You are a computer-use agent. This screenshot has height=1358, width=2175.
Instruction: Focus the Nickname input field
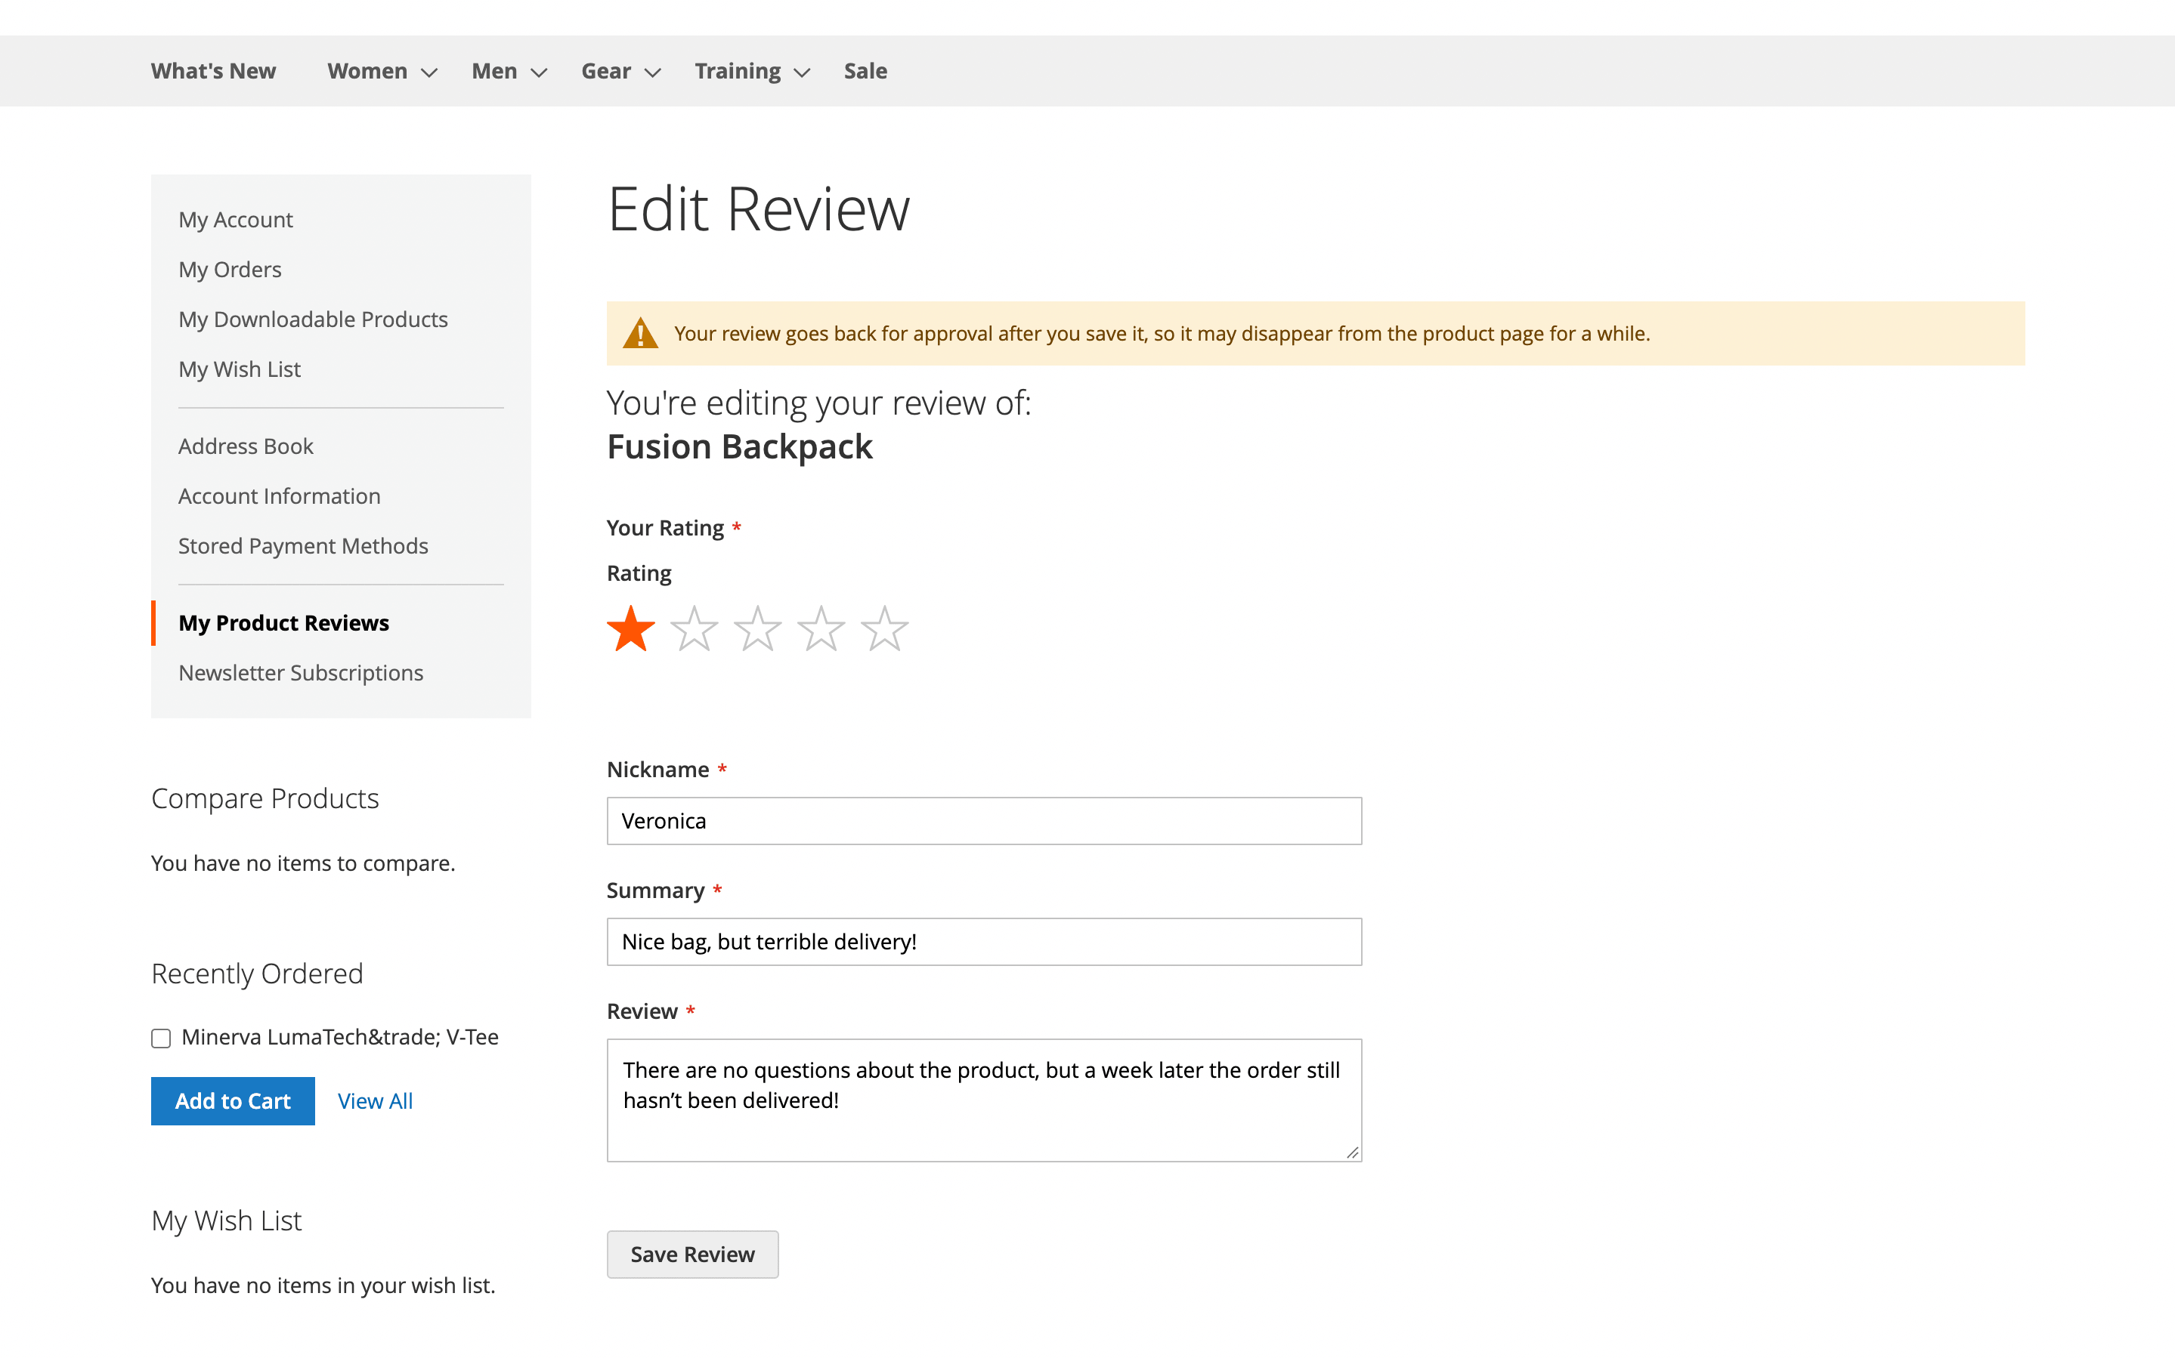[984, 821]
